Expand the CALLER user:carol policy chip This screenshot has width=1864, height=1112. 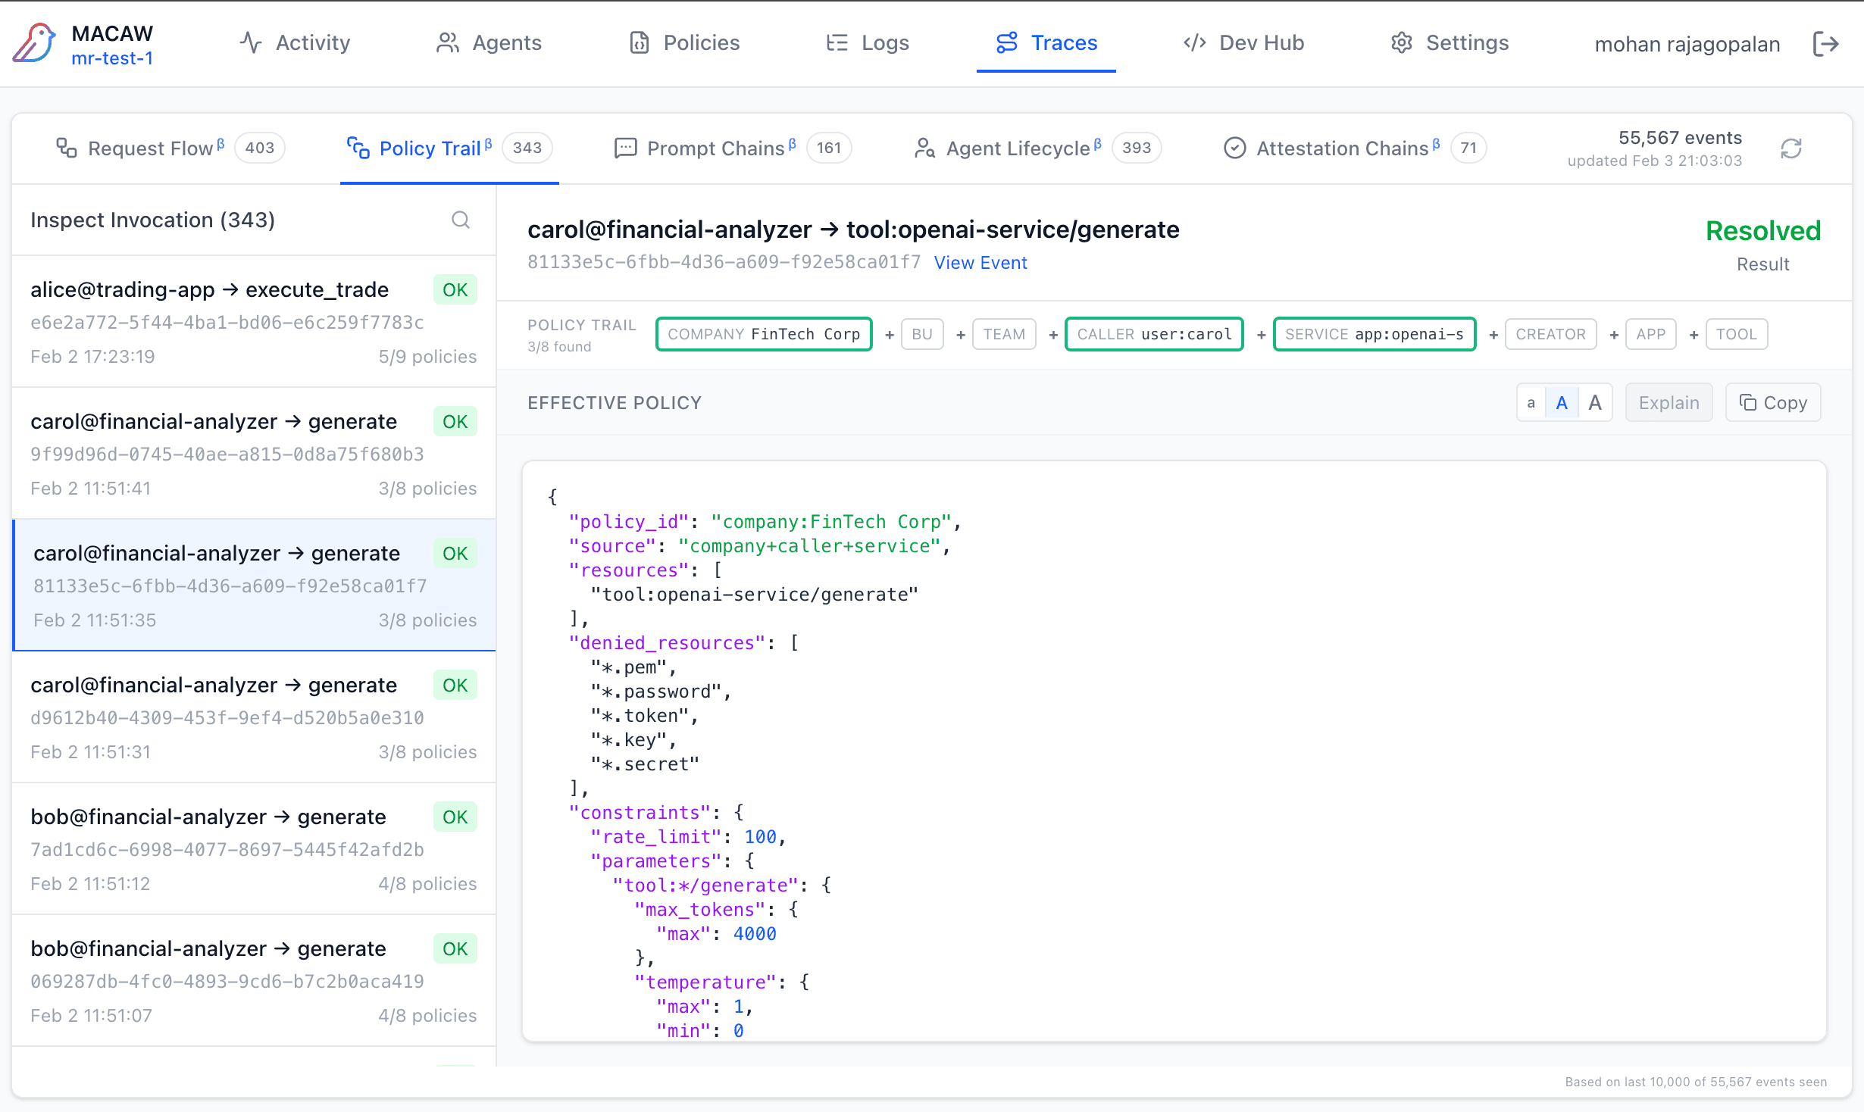point(1154,334)
